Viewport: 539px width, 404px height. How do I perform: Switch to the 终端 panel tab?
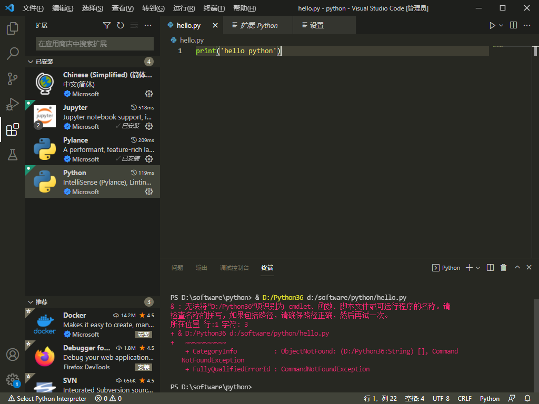click(267, 268)
